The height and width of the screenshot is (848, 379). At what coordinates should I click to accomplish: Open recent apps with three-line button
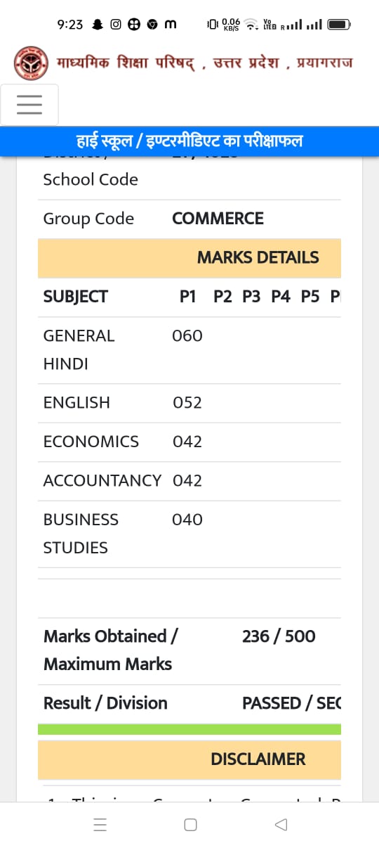100,825
